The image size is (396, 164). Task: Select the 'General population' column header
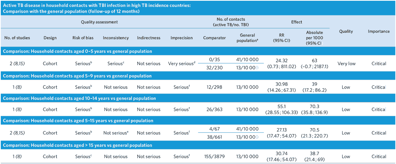[246, 38]
